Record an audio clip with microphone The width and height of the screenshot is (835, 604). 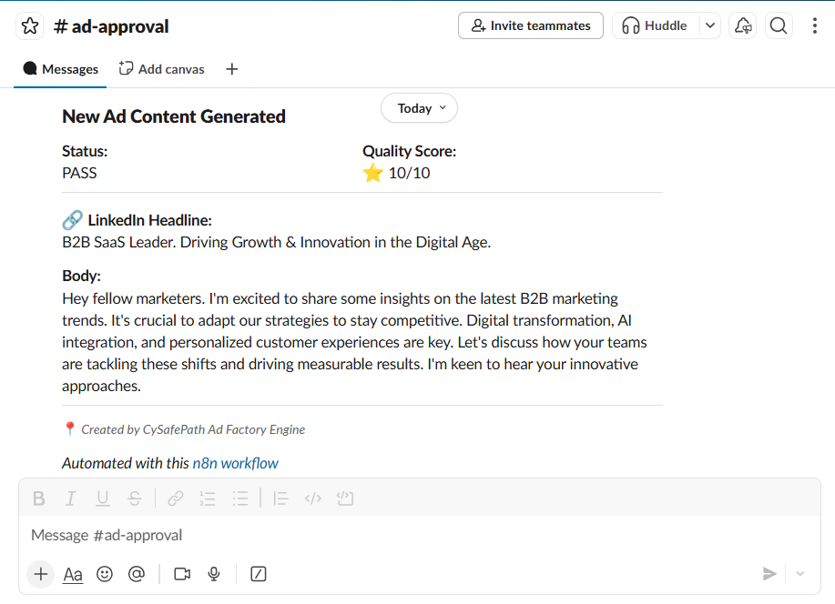214,574
